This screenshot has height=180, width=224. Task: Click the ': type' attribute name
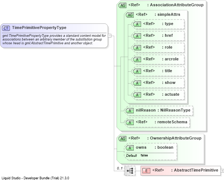168,24
